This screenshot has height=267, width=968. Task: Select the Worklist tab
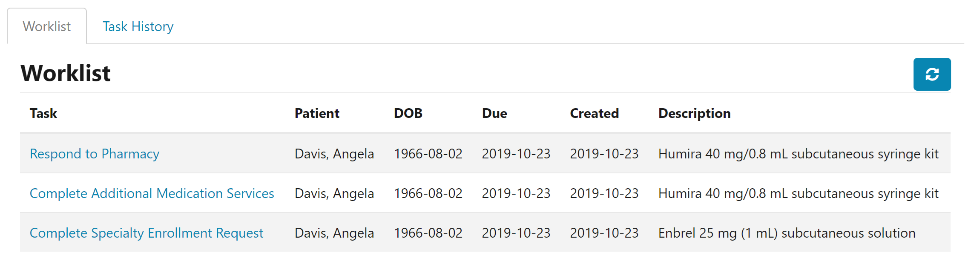coord(47,26)
